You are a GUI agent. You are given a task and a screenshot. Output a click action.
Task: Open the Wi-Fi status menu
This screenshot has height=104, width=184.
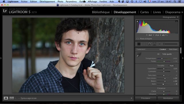[141, 1]
